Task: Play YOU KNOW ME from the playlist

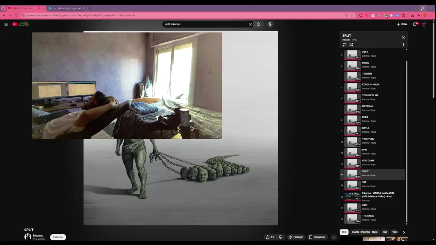Action: [373, 98]
